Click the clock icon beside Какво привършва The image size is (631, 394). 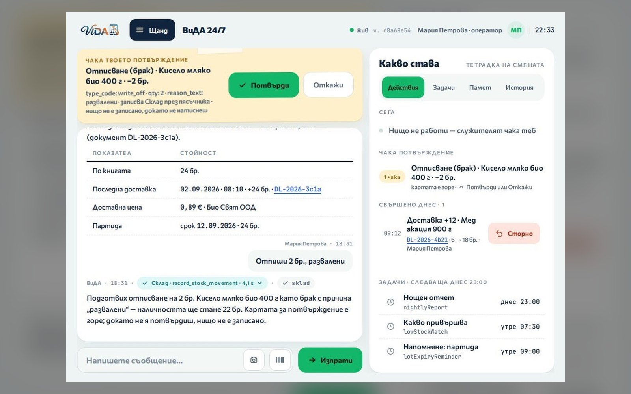pyautogui.click(x=390, y=327)
